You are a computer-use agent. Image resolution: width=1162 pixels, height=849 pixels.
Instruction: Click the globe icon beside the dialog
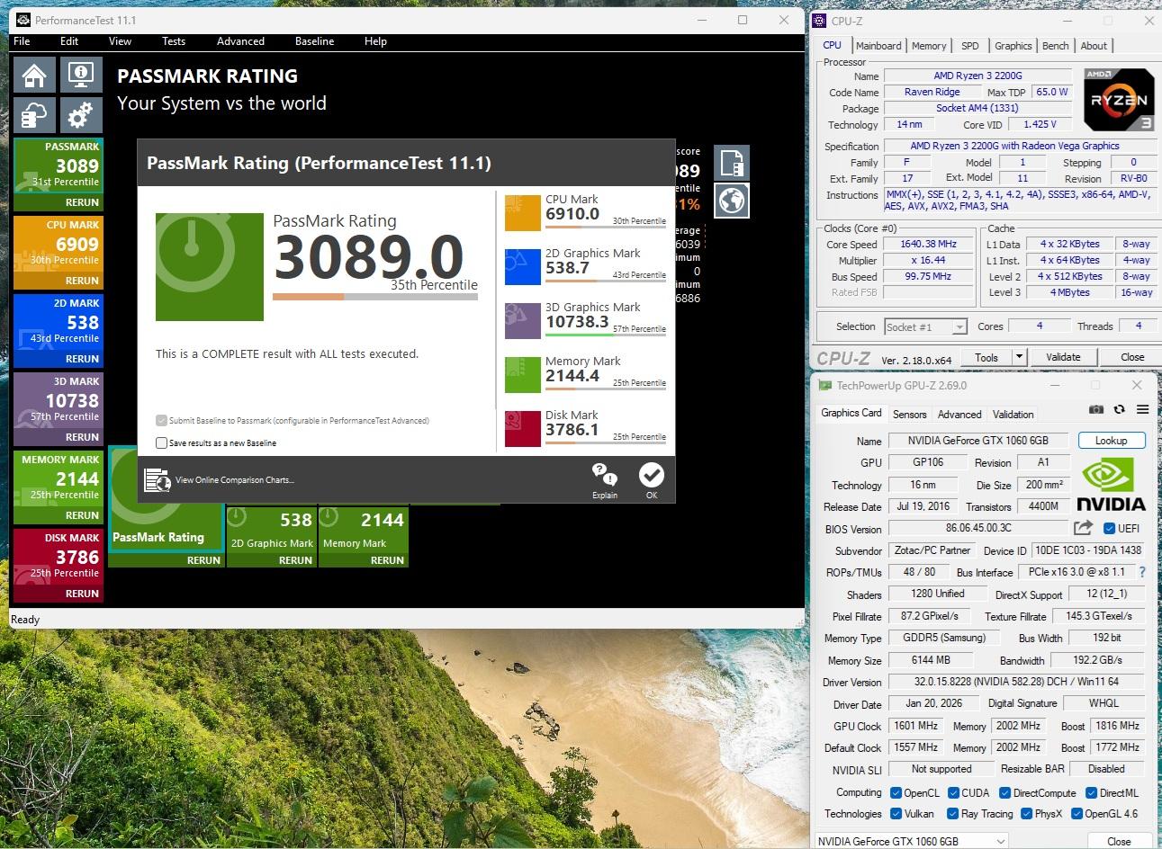(x=732, y=201)
